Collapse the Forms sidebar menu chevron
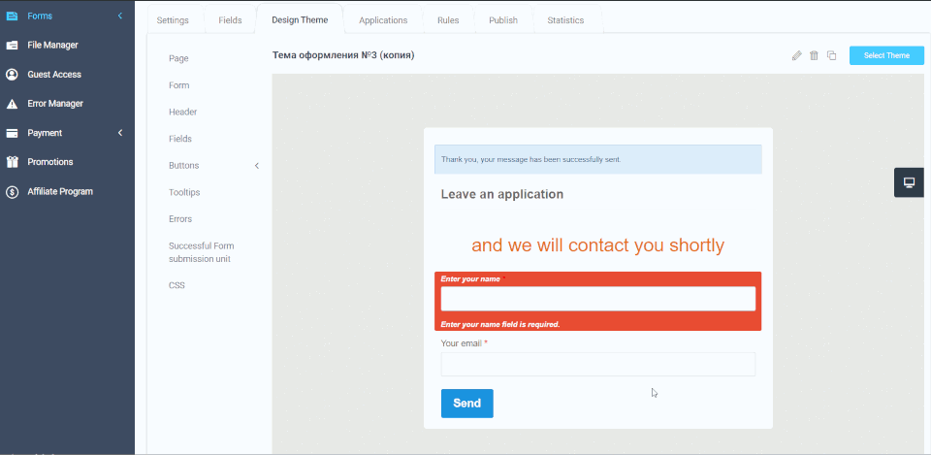Image resolution: width=931 pixels, height=455 pixels. coord(120,16)
